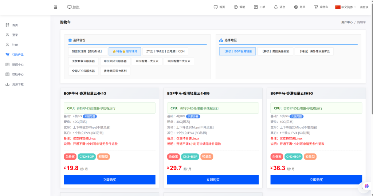
Task: Click 请登录 in the top right
Action: point(364,7)
